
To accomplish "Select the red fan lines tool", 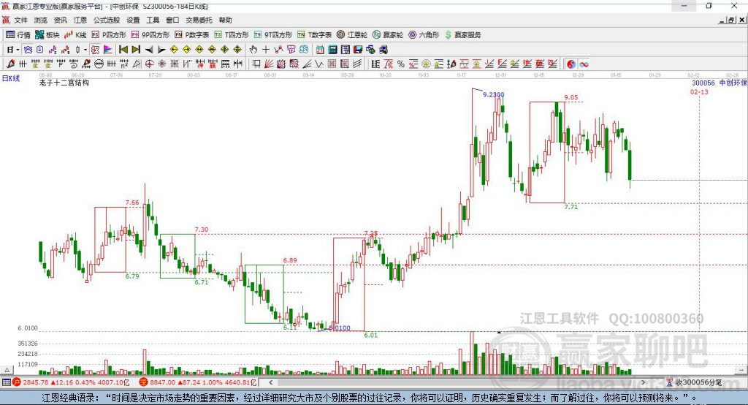I will (x=269, y=64).
